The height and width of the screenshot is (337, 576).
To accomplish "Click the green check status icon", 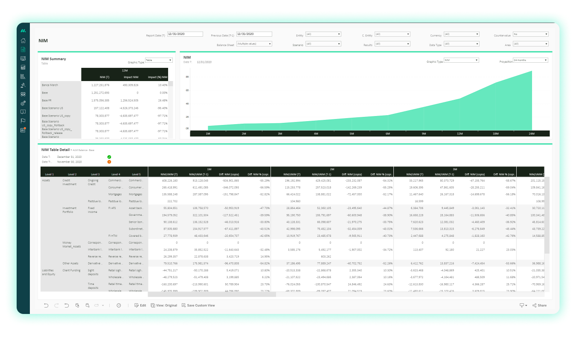I will click(109, 157).
